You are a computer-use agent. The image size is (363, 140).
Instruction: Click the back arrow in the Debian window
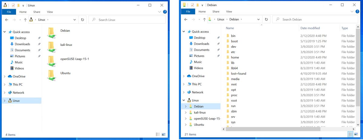(x=185, y=19)
